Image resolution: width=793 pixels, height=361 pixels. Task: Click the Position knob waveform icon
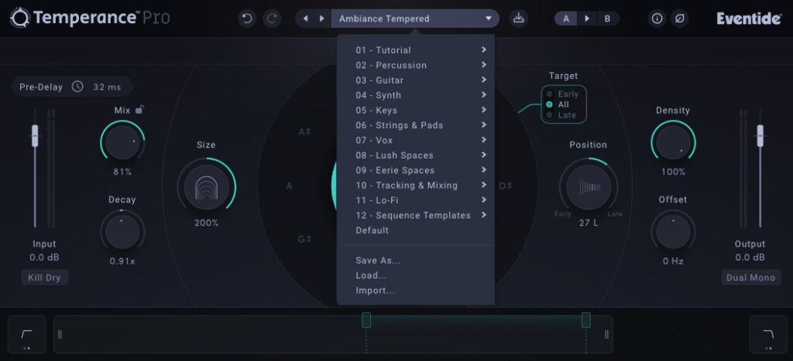tap(589, 187)
